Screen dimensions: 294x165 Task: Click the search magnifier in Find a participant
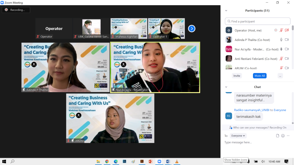[x=229, y=21]
